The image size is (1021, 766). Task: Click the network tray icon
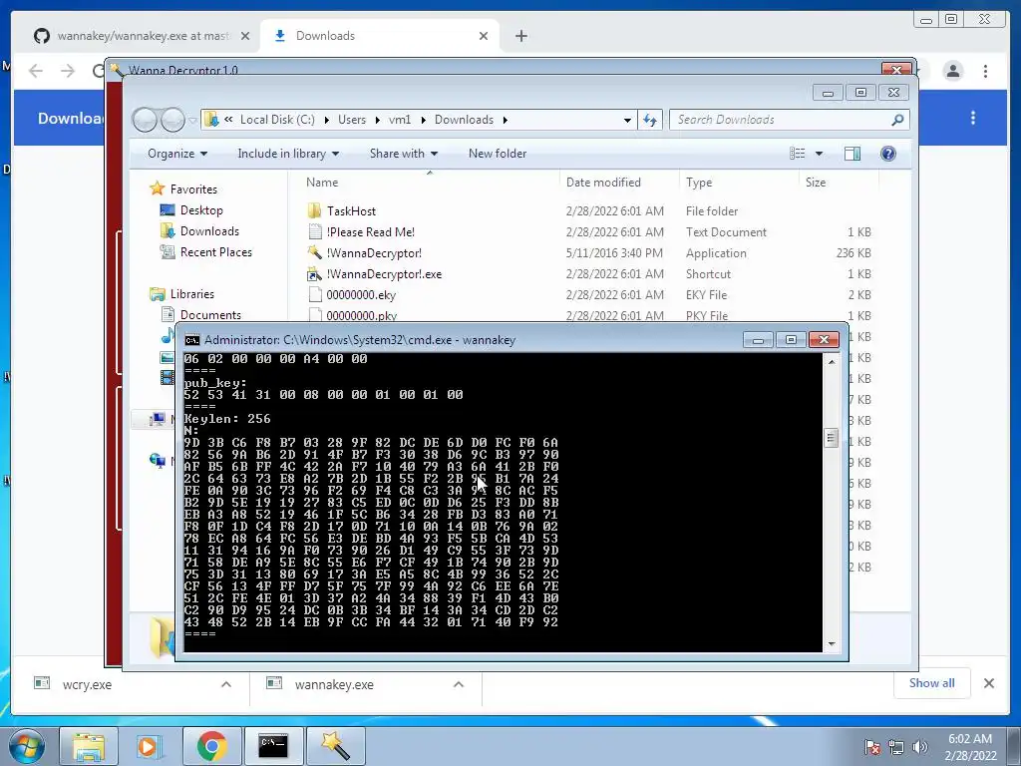pyautogui.click(x=896, y=746)
